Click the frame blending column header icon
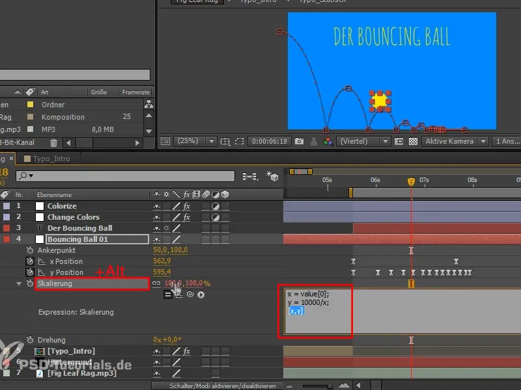This screenshot has width=521, height=390. (196, 194)
